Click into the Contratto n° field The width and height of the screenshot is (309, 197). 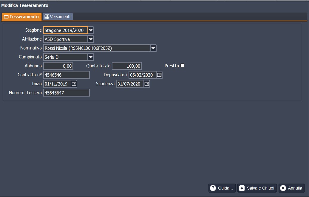67,75
